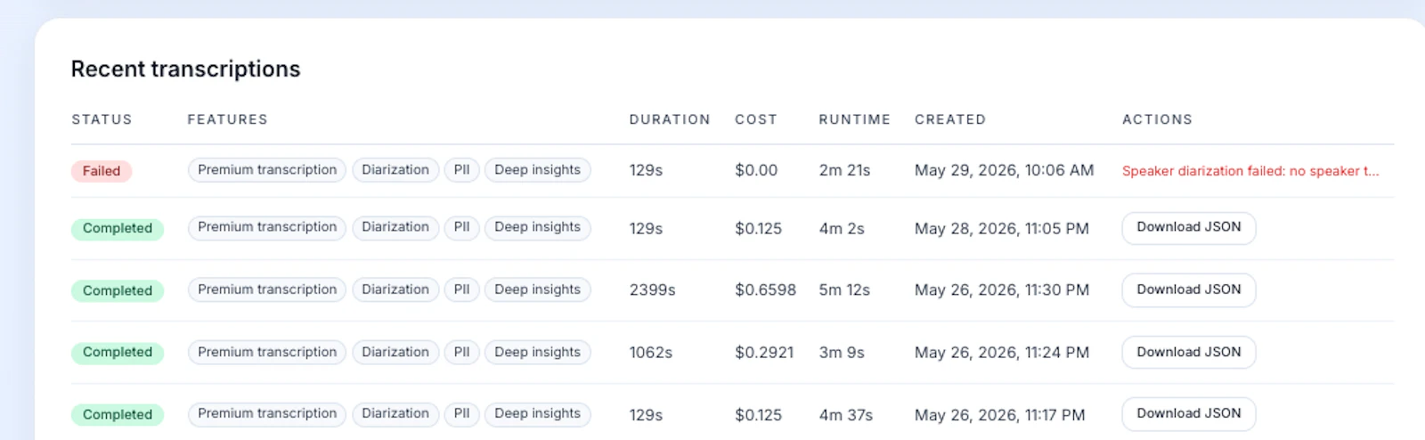
Task: Click the May 29, 2026, 10:06 AM date
Action: (x=1004, y=170)
